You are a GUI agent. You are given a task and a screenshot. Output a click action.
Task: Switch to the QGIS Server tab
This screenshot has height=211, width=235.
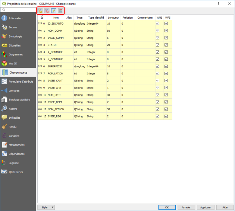click(x=16, y=172)
